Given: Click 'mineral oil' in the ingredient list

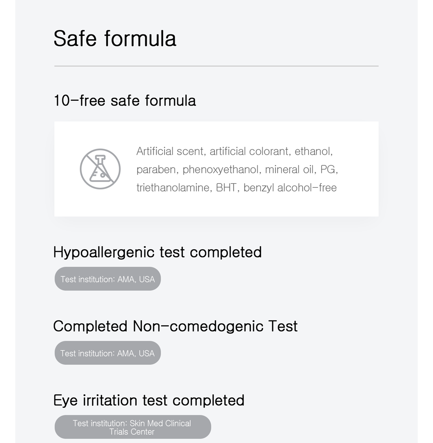Looking at the screenshot, I should point(289,169).
